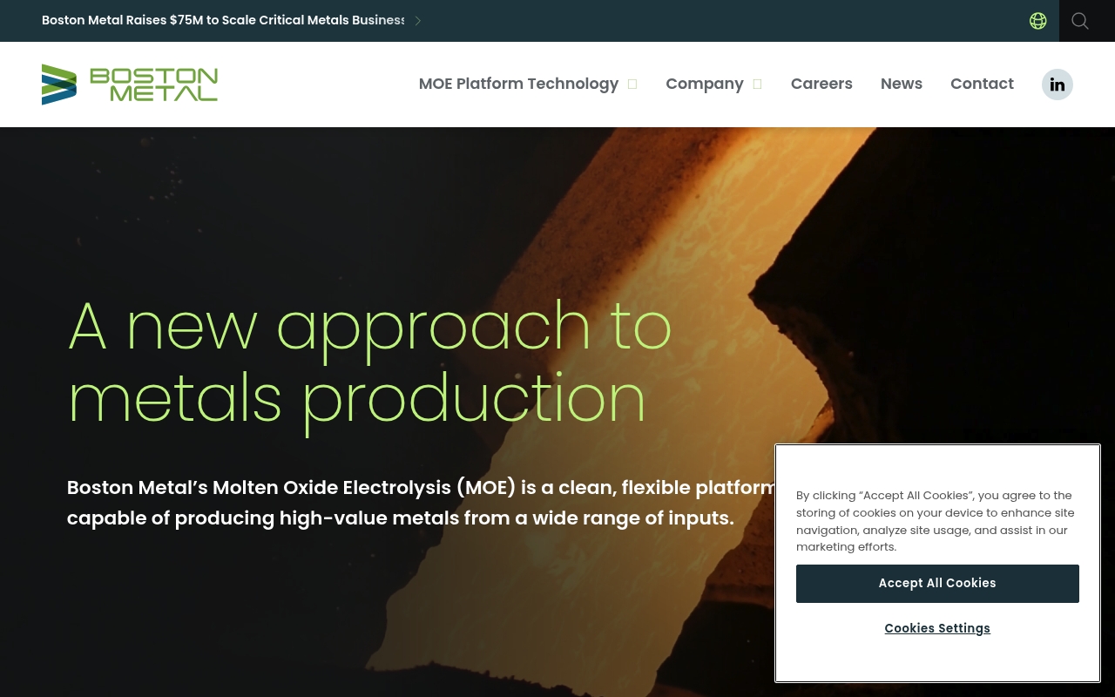Go to the Contact page
This screenshot has height=697, width=1115.
982,84
